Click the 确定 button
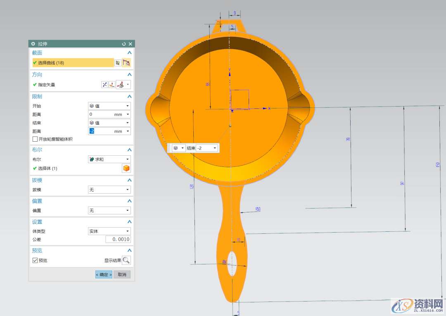Screen dimensions: 446x316 104,274
